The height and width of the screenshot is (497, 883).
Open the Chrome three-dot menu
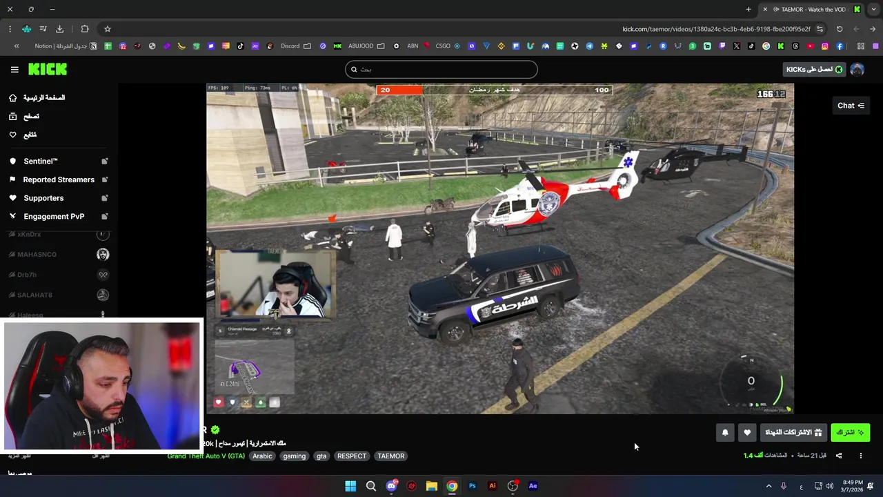tap(10, 29)
